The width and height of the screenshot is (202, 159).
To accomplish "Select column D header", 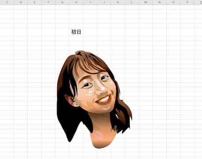I will pyautogui.click(x=21, y=2).
